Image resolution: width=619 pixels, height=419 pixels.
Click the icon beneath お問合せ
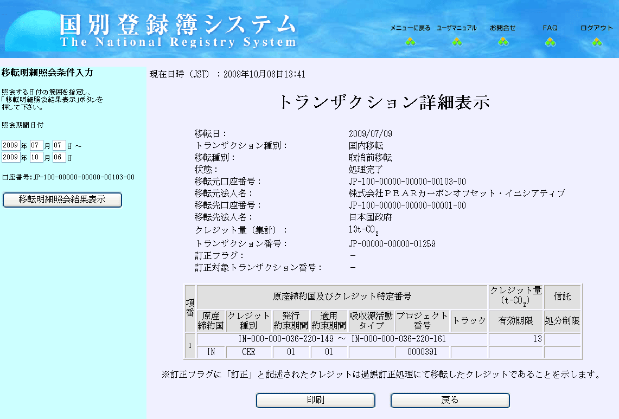tap(503, 42)
